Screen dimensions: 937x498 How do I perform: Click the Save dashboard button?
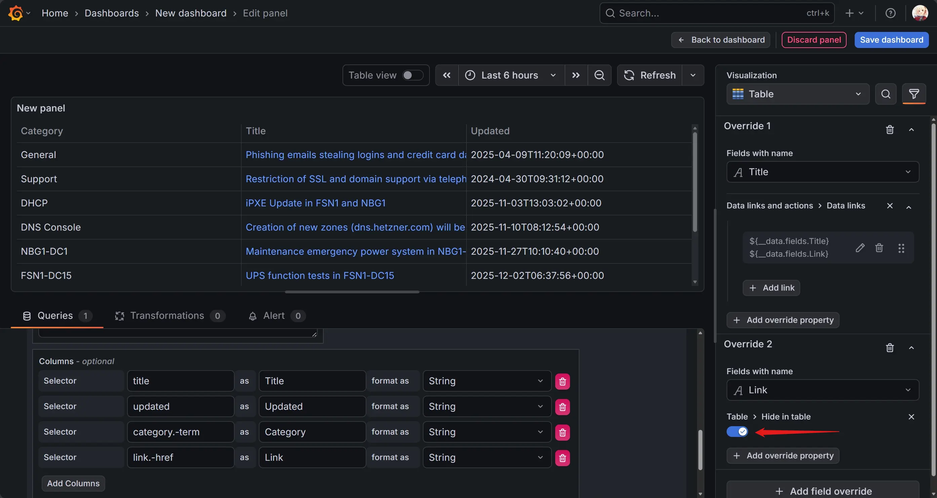891,40
